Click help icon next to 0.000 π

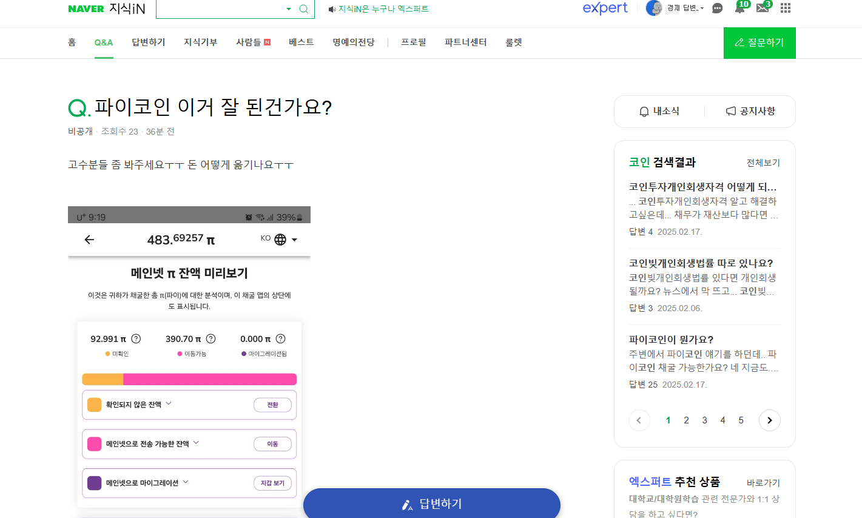280,338
